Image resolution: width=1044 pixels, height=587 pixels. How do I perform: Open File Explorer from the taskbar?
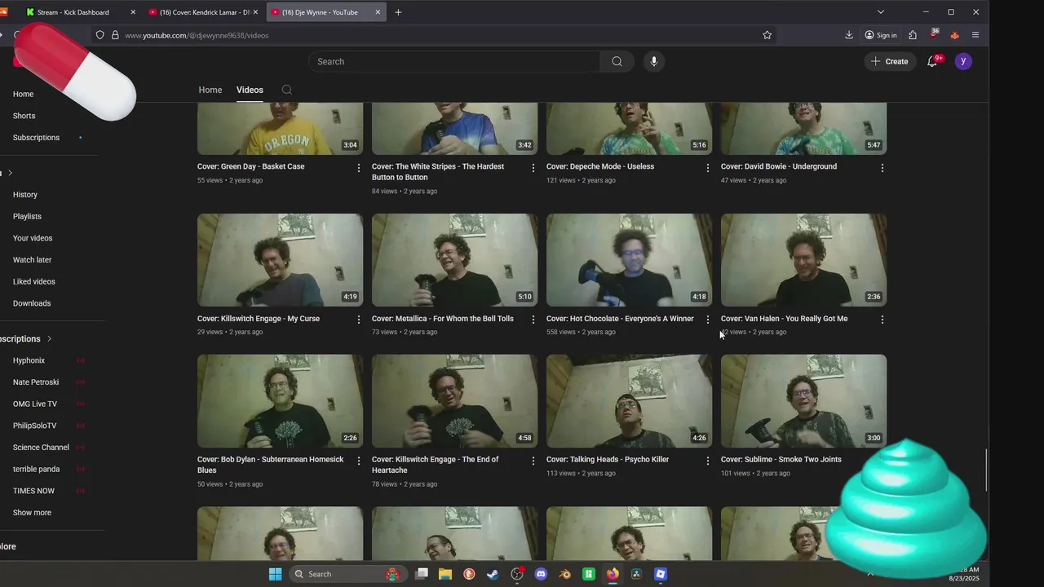click(x=445, y=574)
